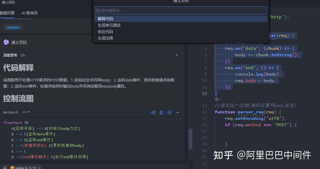Image resolution: width=320 pixels, height=169 pixels.
Task: Click line number 14 in editor gutter
Action: (204, 112)
